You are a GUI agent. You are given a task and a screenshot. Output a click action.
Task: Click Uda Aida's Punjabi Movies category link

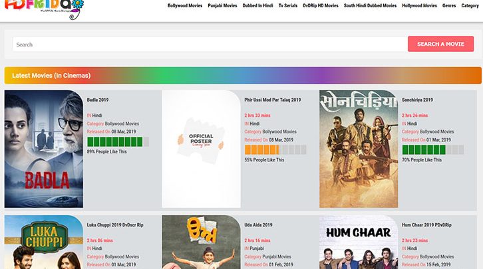click(277, 256)
